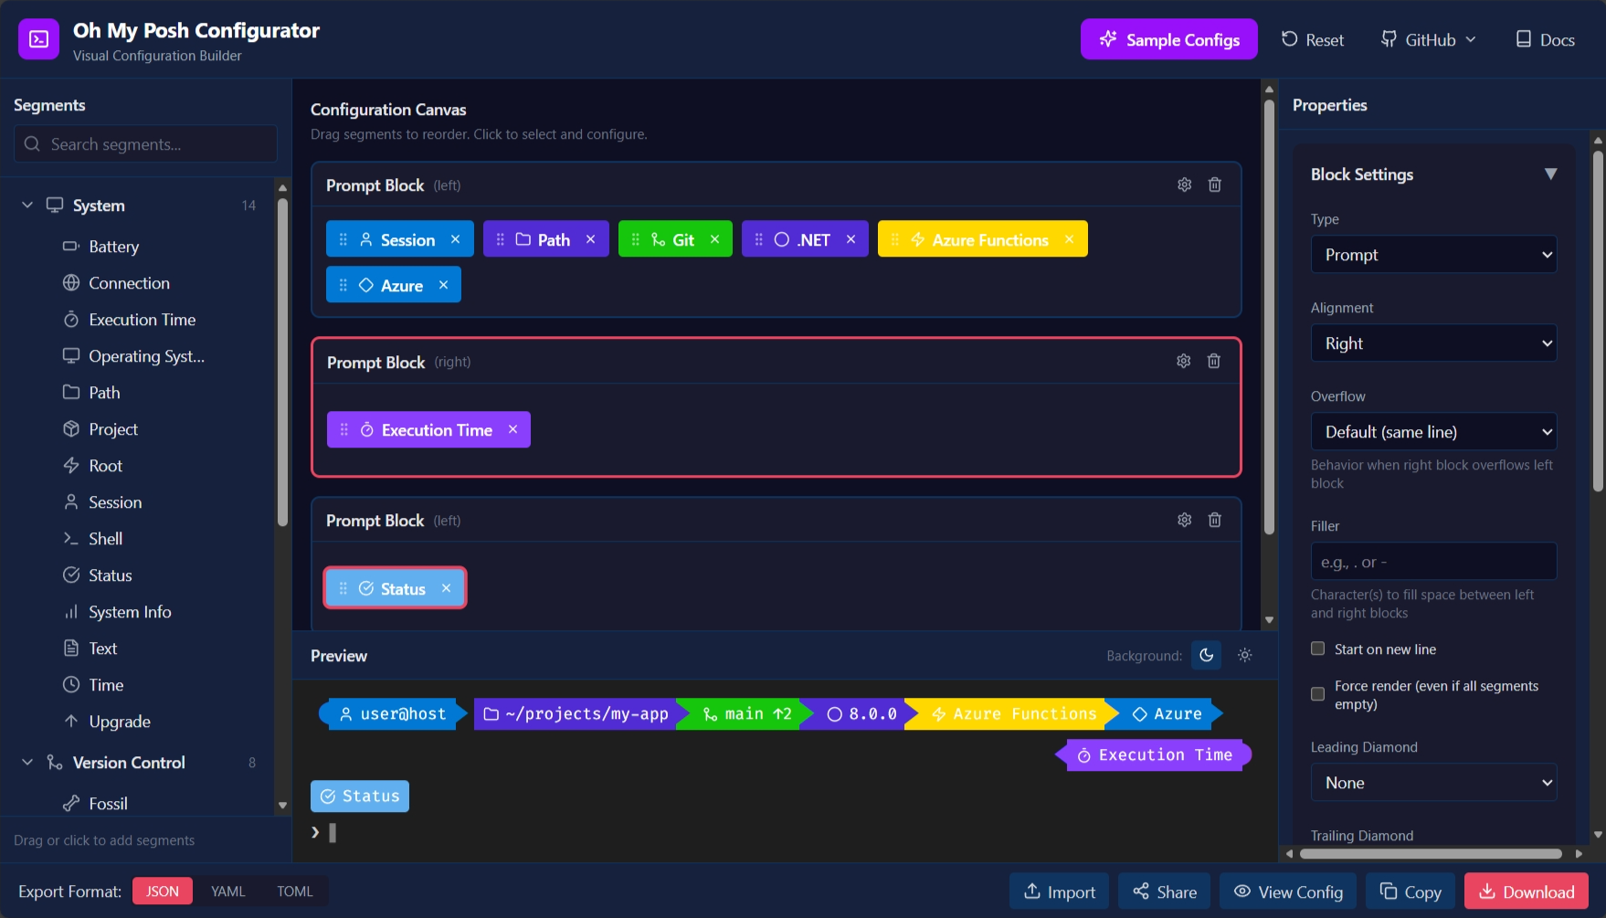1606x918 pixels.
Task: Collapse the System segment category
Action: pos(27,205)
